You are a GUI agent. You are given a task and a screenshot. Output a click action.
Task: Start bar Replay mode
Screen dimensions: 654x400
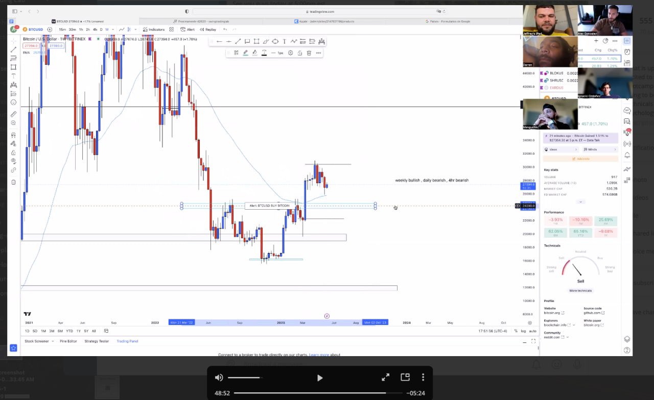[x=208, y=30]
